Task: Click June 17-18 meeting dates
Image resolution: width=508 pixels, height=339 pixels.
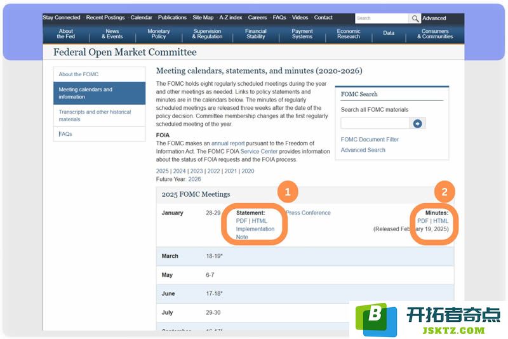Action: pos(214,294)
